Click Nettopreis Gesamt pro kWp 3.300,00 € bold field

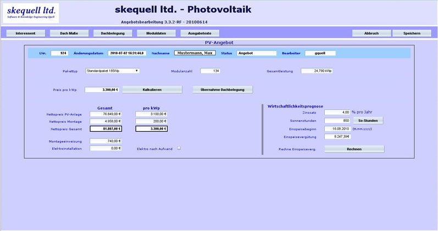tap(151, 128)
